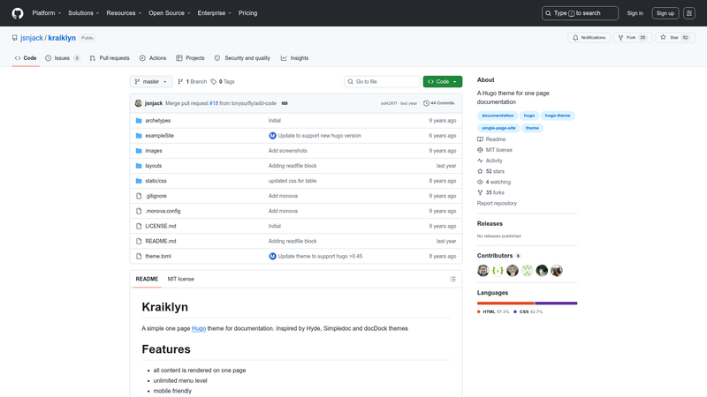The width and height of the screenshot is (707, 397).
Task: Click the single-page-site topic tag
Action: click(498, 128)
